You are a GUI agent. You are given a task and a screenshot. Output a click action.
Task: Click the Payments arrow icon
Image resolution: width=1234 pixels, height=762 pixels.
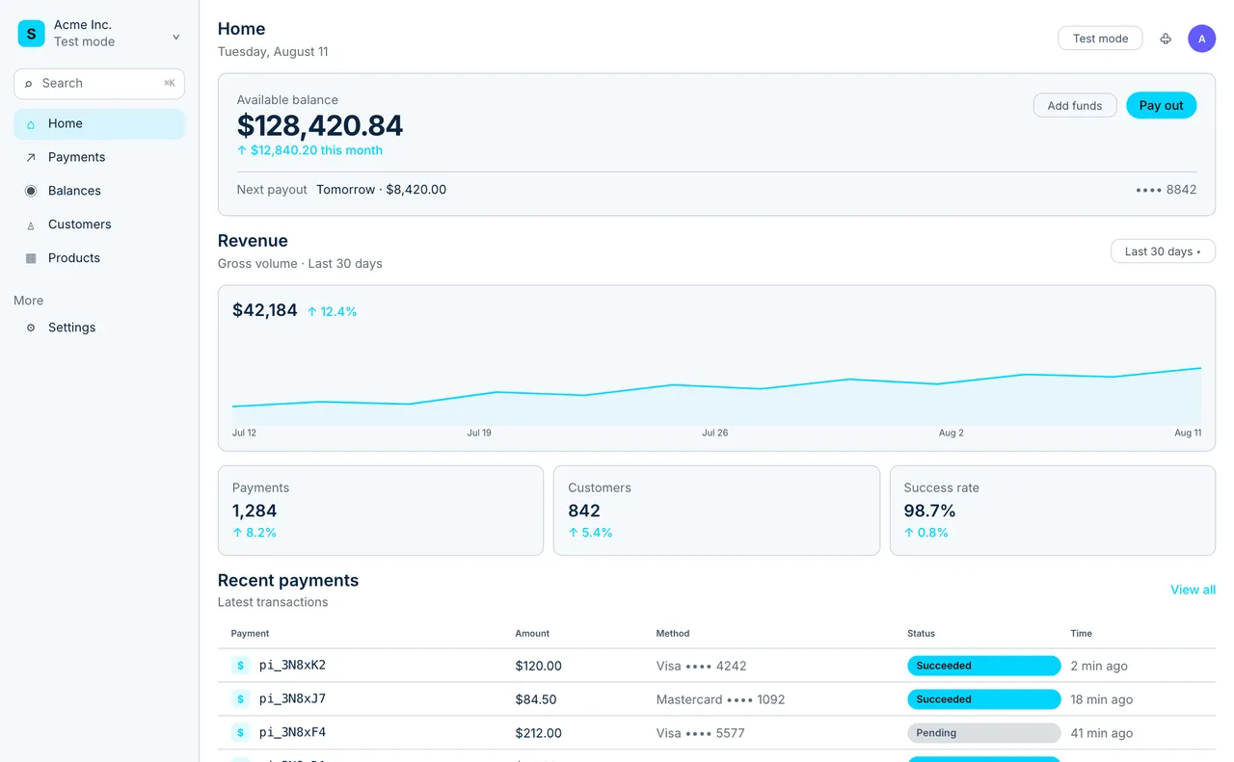pos(31,157)
